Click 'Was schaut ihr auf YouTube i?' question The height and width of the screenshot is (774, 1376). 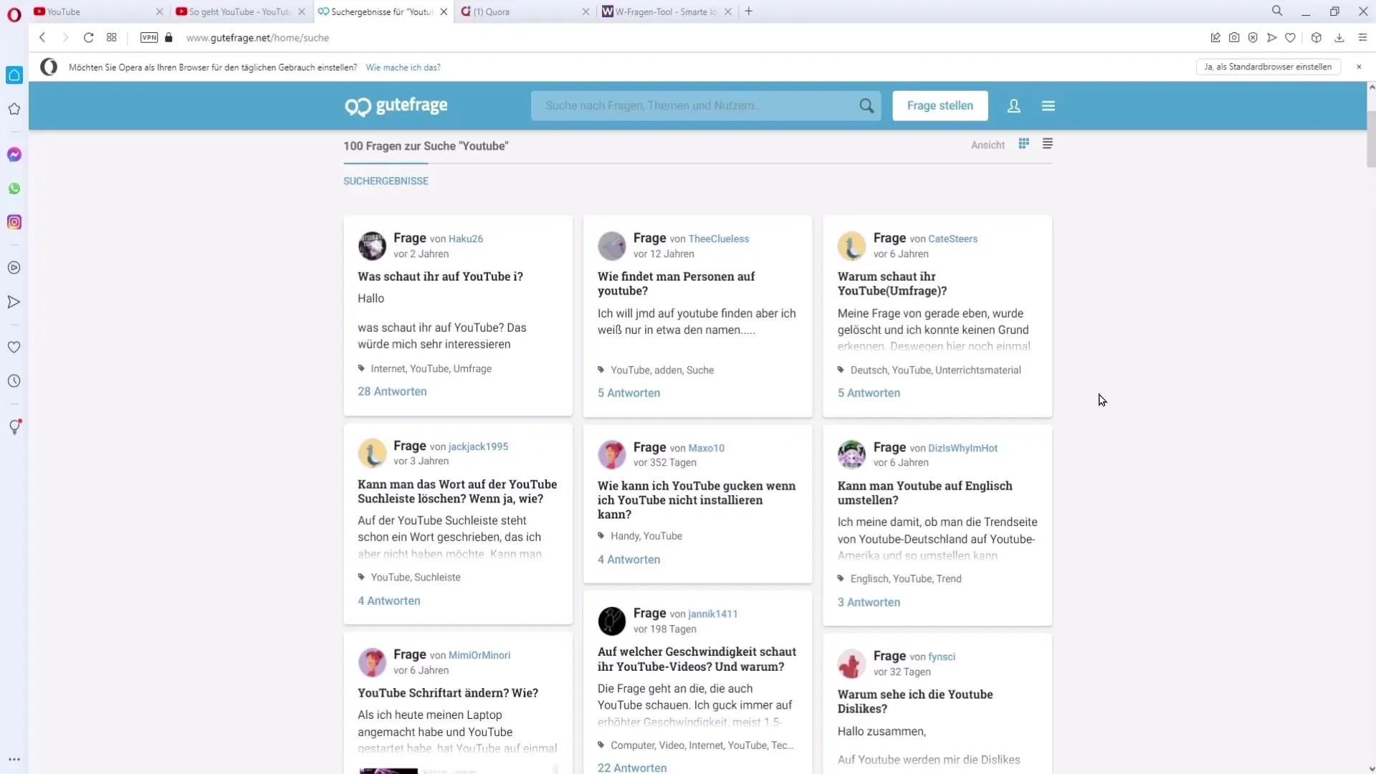pyautogui.click(x=441, y=276)
